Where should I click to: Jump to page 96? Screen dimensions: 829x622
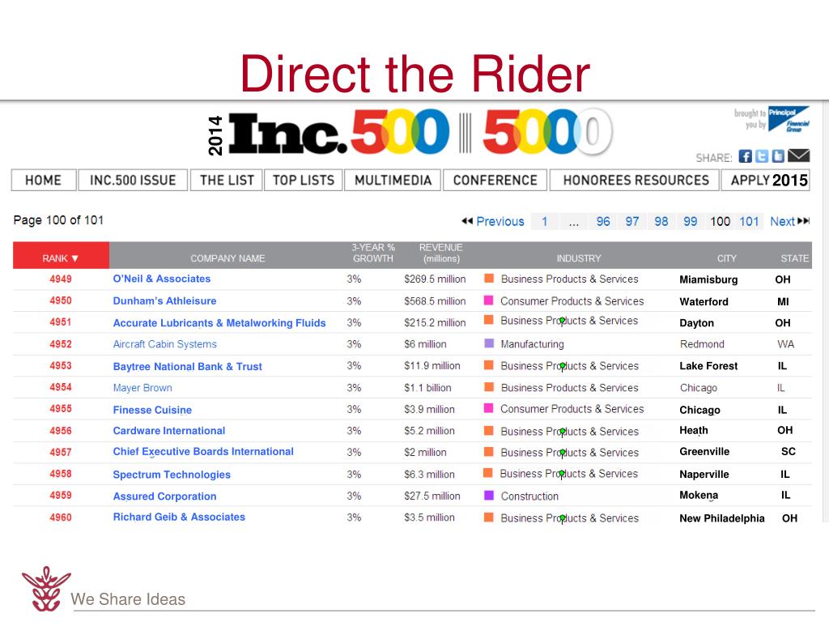[603, 222]
